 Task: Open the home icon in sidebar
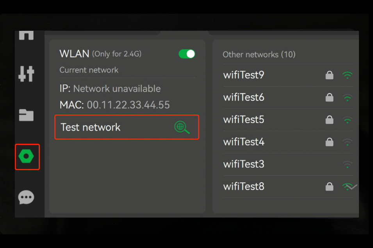(26, 35)
